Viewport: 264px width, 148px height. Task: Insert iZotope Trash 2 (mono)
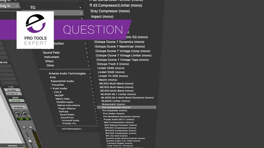point(113,64)
